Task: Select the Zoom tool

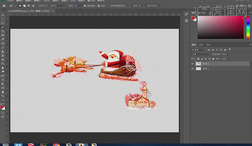Action: coord(3,96)
